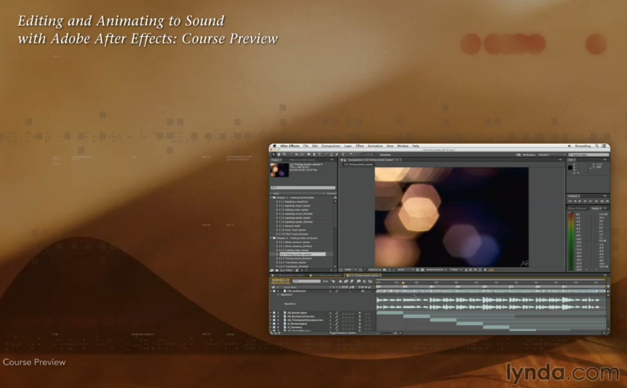Image resolution: width=627 pixels, height=388 pixels.
Task: Collapse the Chapter 2 folder
Action: click(x=271, y=238)
